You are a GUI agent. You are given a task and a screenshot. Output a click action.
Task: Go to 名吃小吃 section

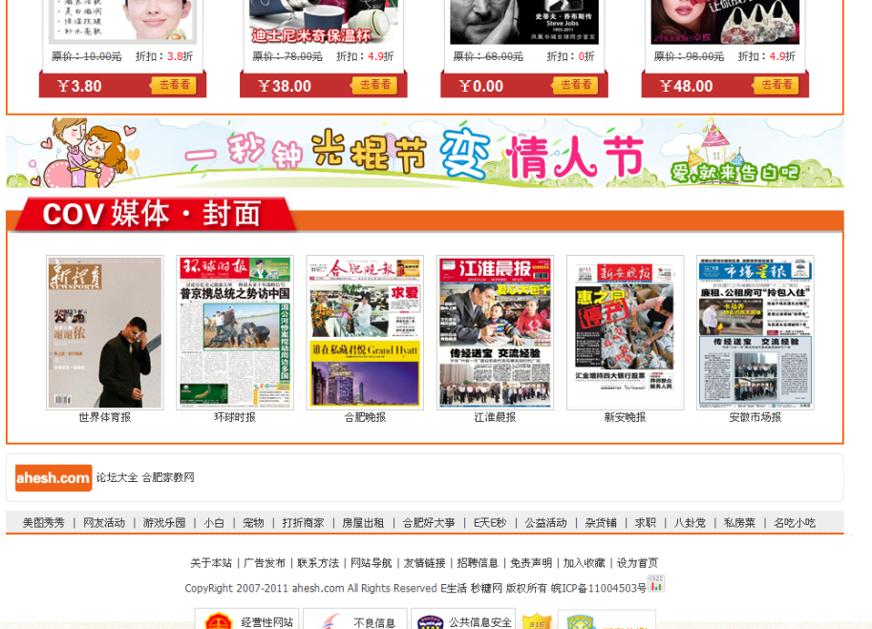(795, 523)
